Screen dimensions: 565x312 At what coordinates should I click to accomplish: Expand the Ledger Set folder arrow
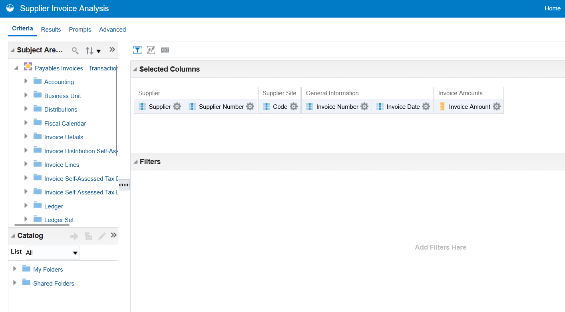(26, 219)
